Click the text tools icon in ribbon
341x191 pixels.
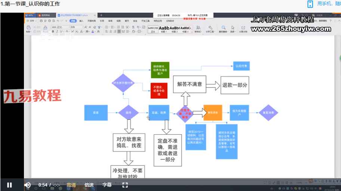211,28
